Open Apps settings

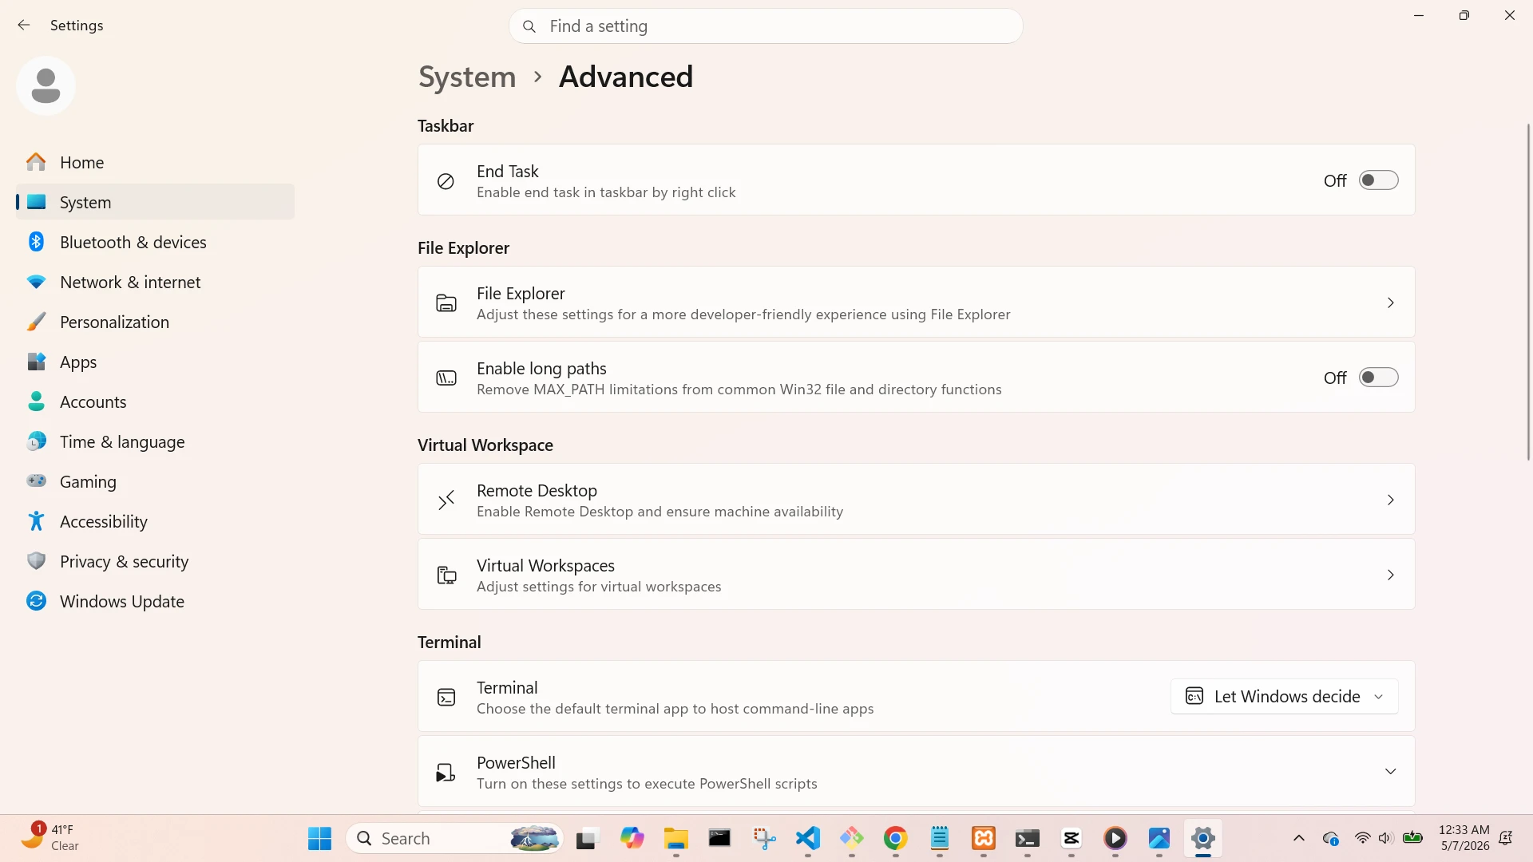(155, 362)
